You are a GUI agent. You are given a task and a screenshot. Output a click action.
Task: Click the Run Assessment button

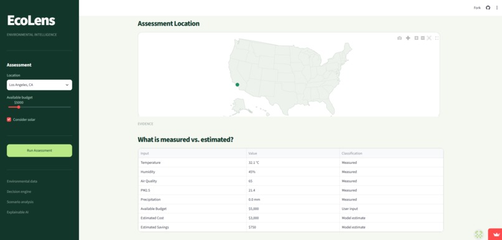[x=39, y=150]
